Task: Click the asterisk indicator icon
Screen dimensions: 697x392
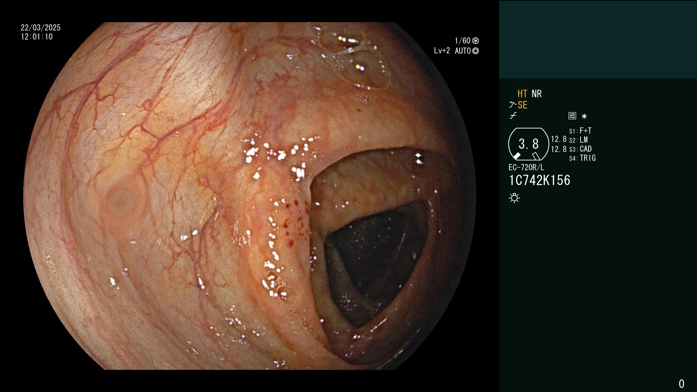Action: tap(584, 116)
